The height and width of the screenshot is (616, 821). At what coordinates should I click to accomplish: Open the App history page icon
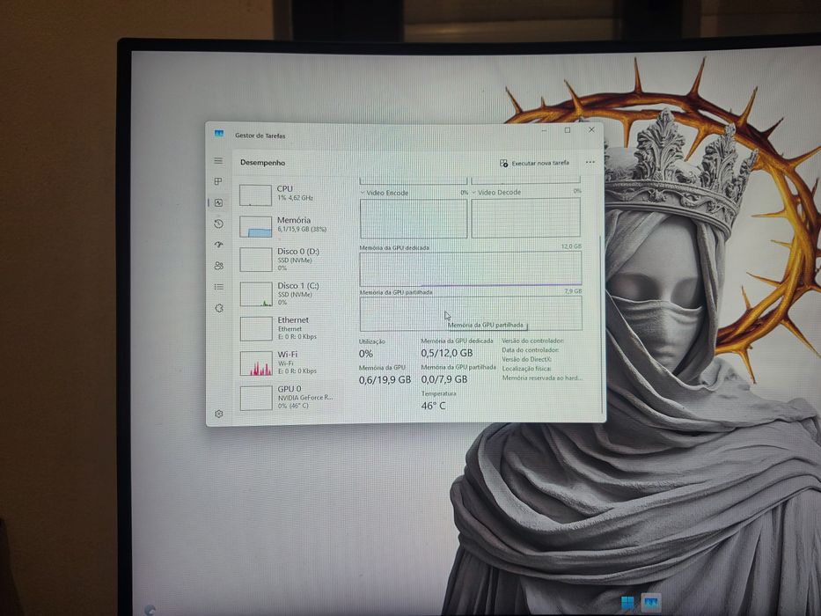[218, 224]
